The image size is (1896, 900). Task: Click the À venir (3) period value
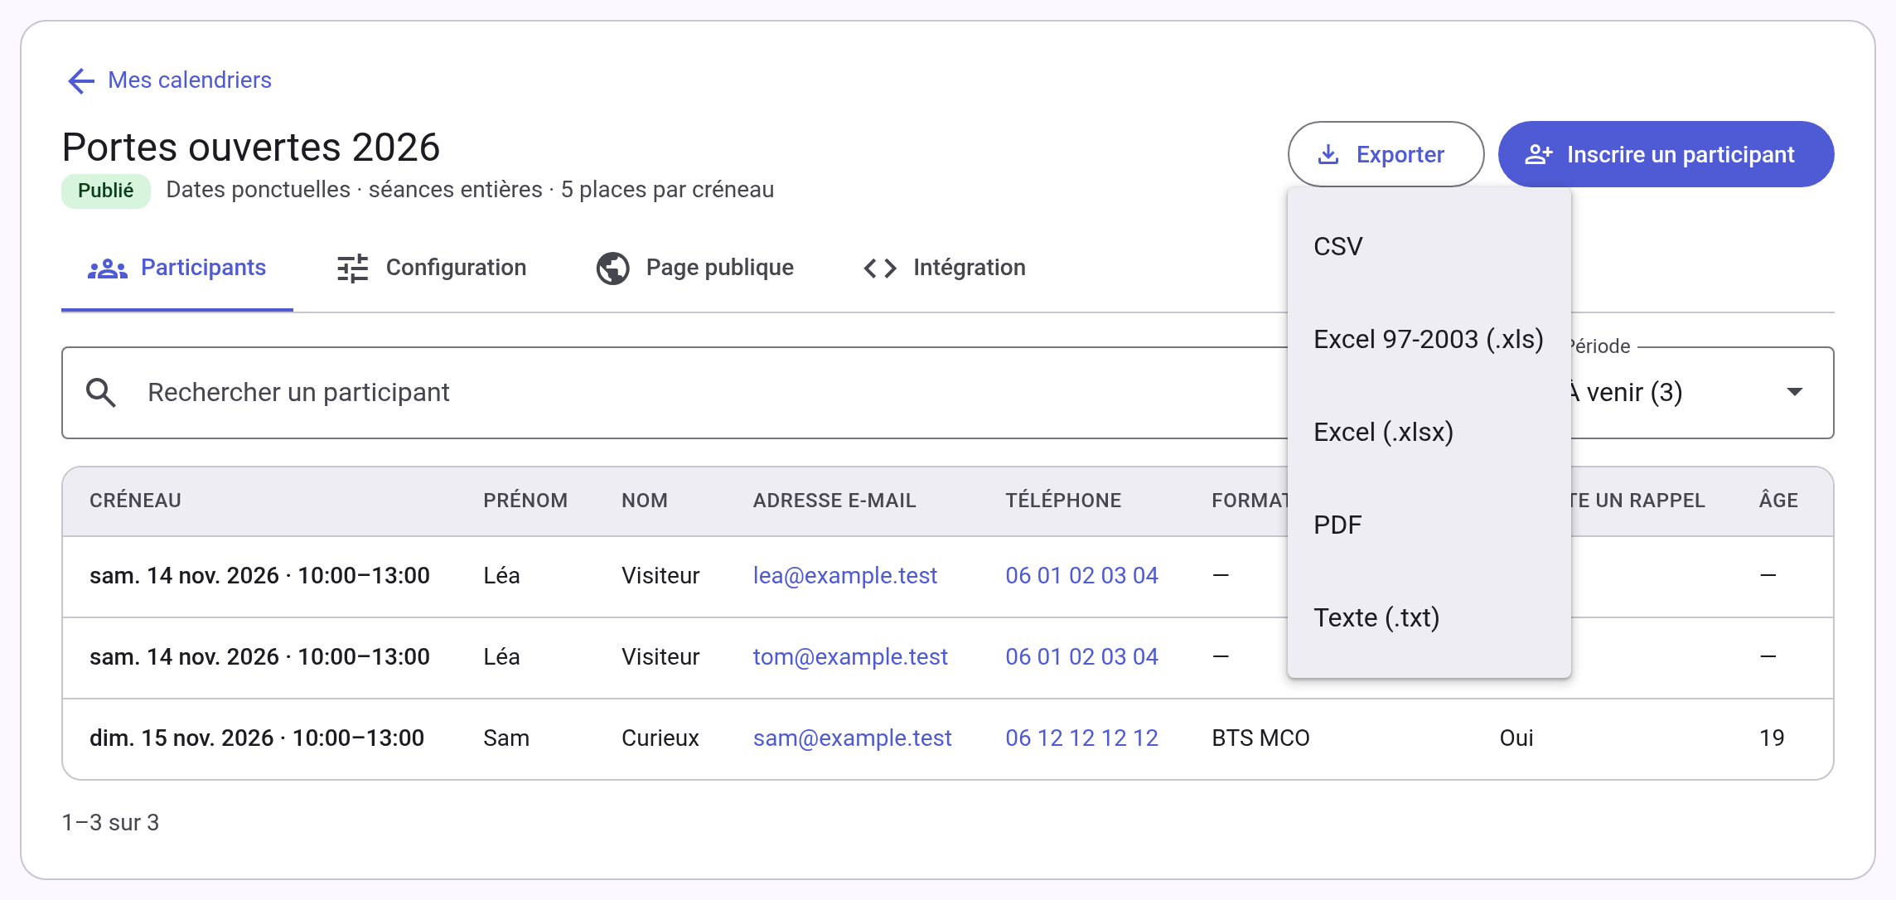[1626, 392]
